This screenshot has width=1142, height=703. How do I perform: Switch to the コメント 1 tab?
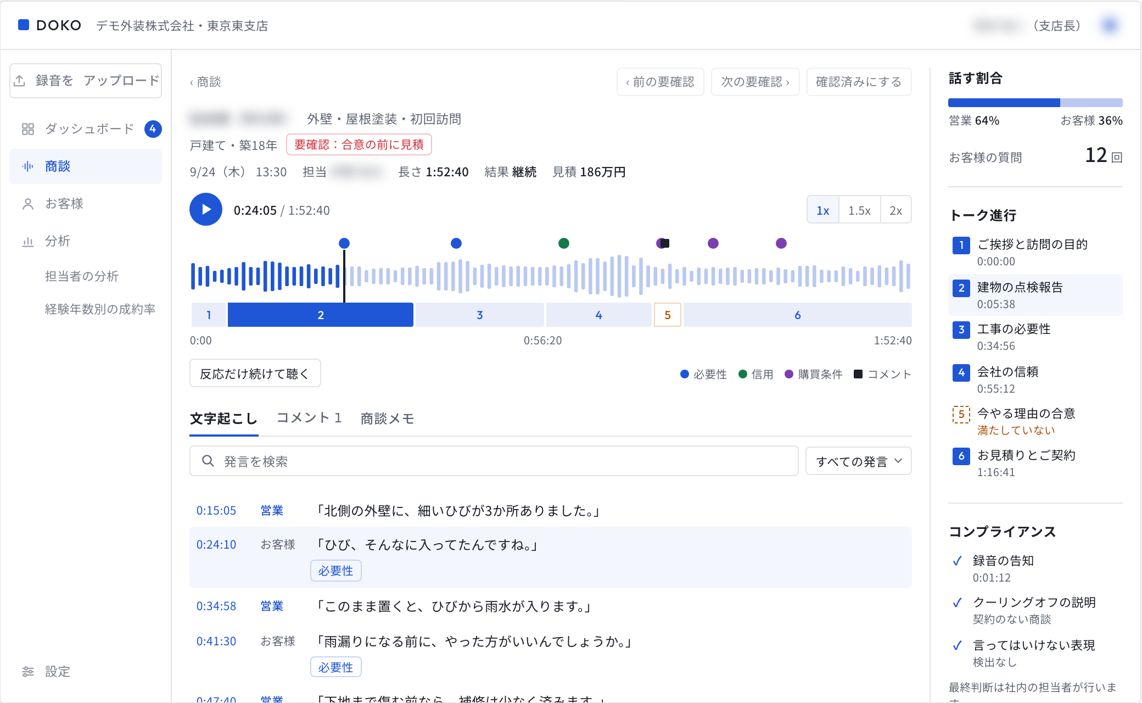click(x=309, y=419)
